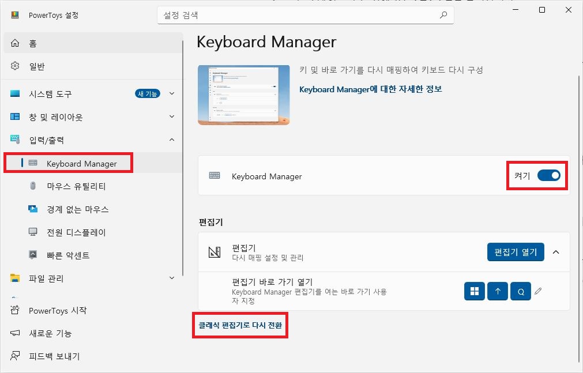Maximize the PowerToys window

click(x=542, y=10)
